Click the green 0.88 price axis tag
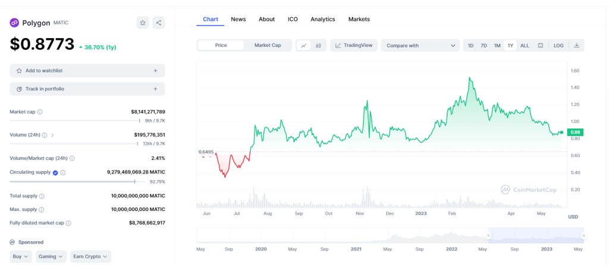The height and width of the screenshot is (265, 609). point(575,132)
